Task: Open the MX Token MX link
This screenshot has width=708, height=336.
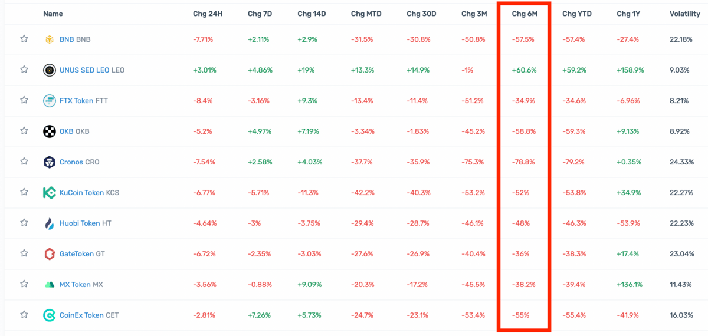Action: pyautogui.click(x=81, y=285)
